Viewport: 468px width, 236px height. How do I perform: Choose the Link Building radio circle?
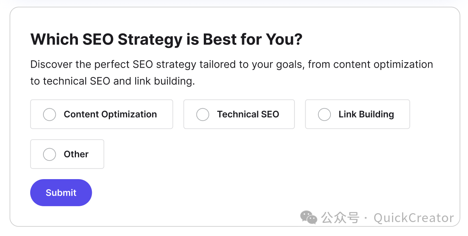click(324, 115)
